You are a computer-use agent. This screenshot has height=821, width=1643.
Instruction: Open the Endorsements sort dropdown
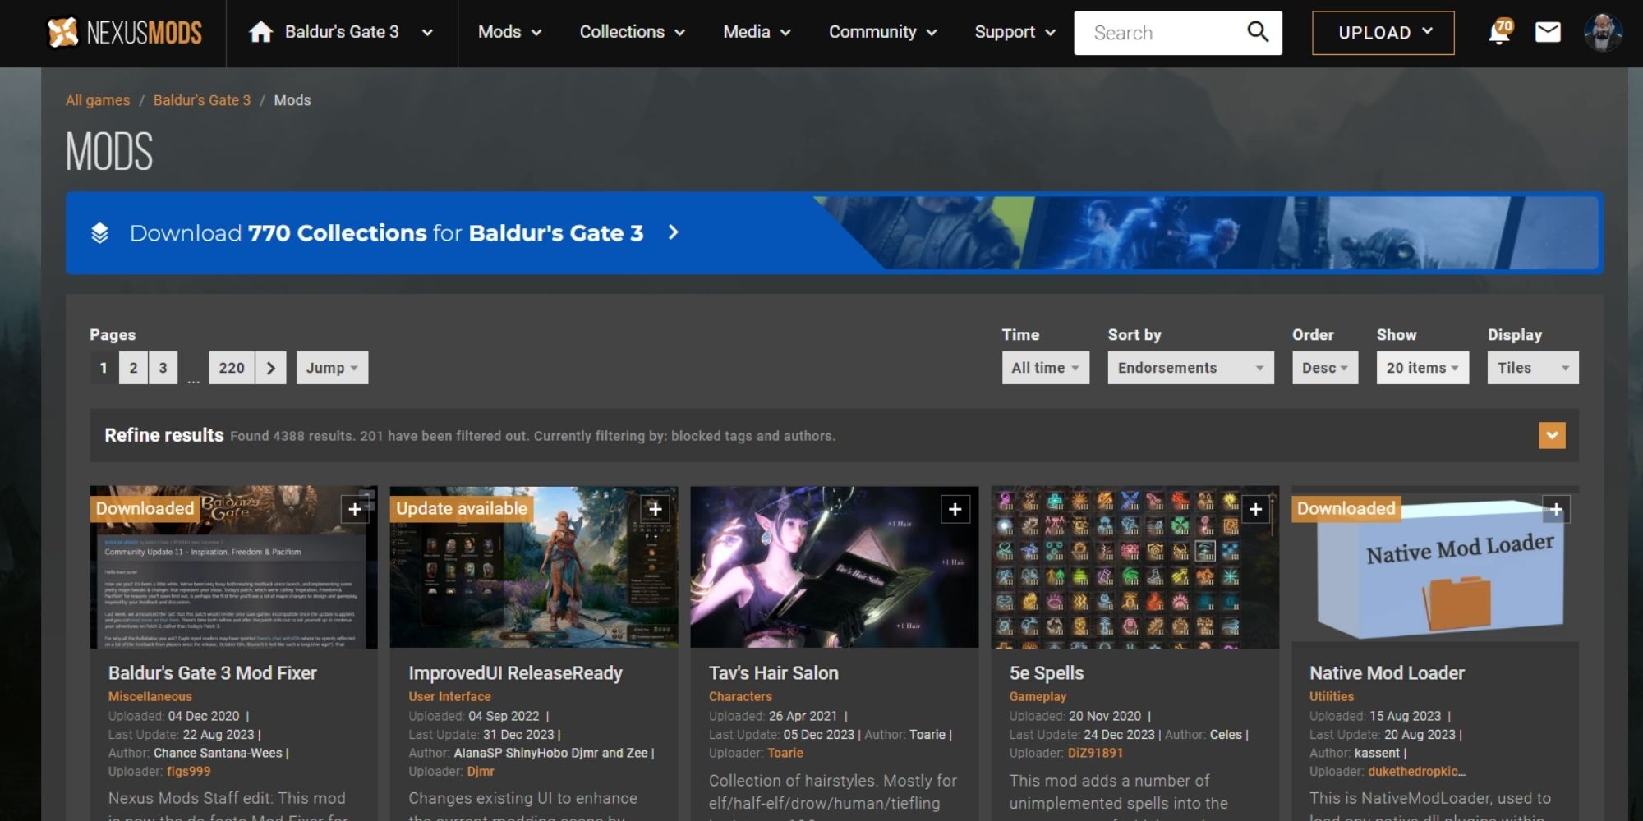1190,368
